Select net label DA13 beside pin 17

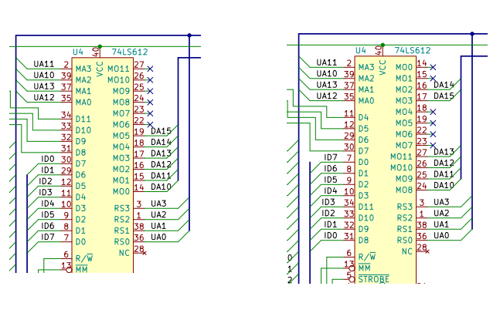pyautogui.click(x=161, y=153)
